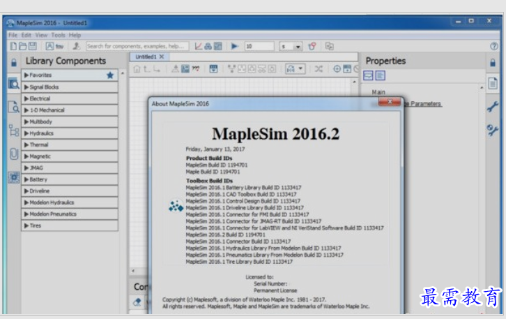This screenshot has width=506, height=319.
Task: Run the simulation with the play button
Action: 235,46
